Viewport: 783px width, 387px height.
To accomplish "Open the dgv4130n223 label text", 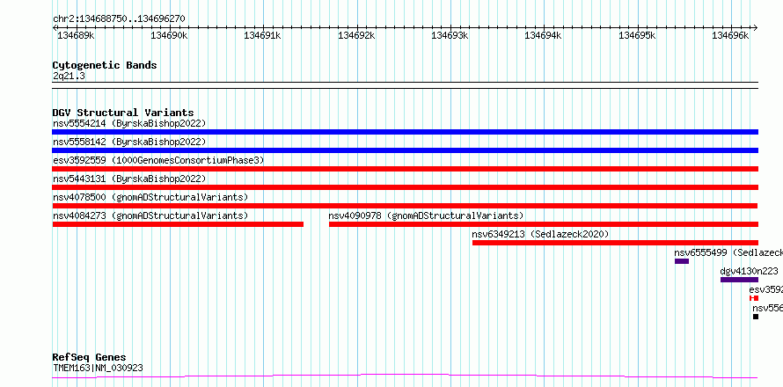I will [749, 271].
